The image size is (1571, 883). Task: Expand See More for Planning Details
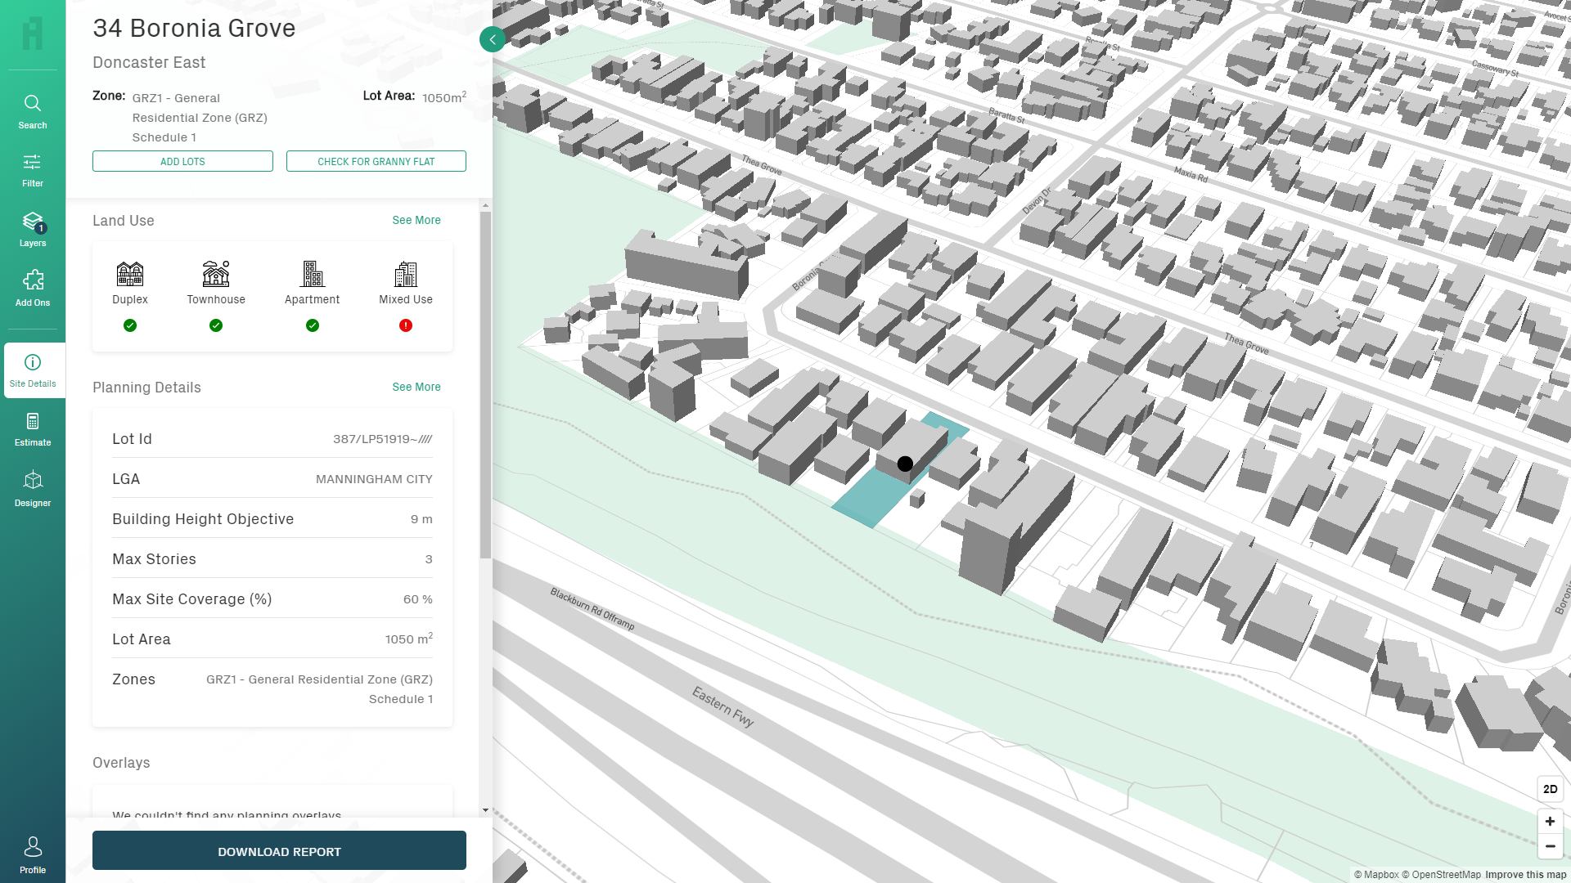tap(416, 387)
